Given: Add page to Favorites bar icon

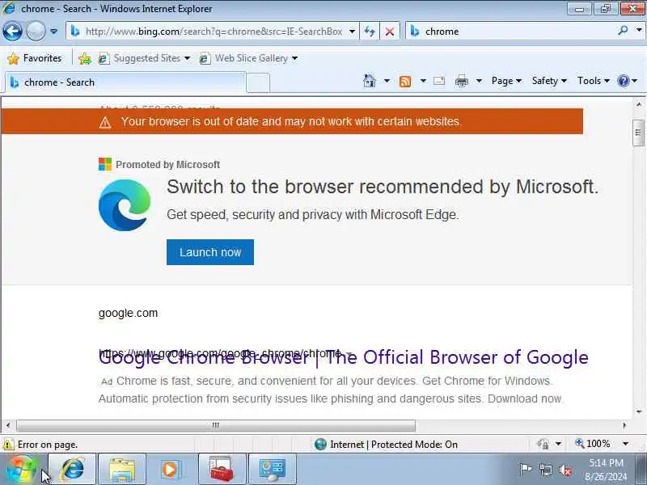Looking at the screenshot, I should click(85, 58).
